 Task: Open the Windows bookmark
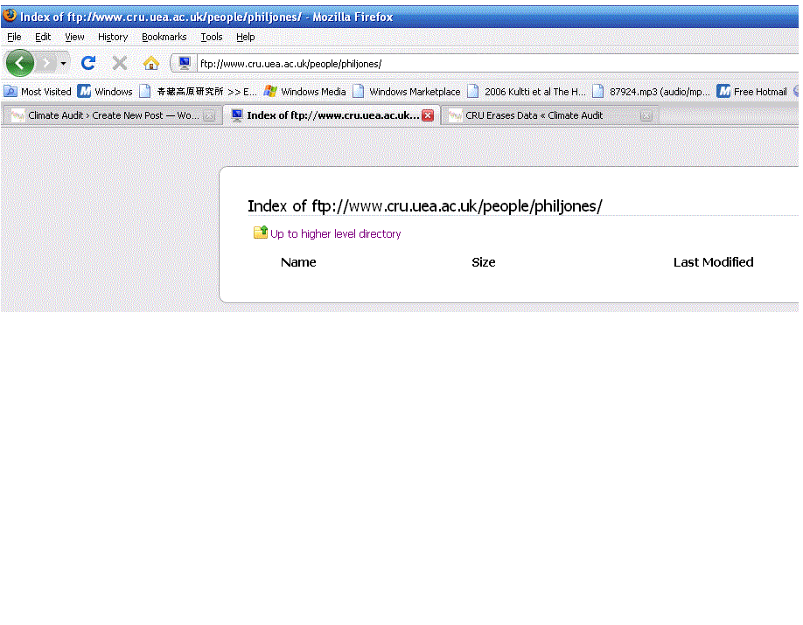105,92
